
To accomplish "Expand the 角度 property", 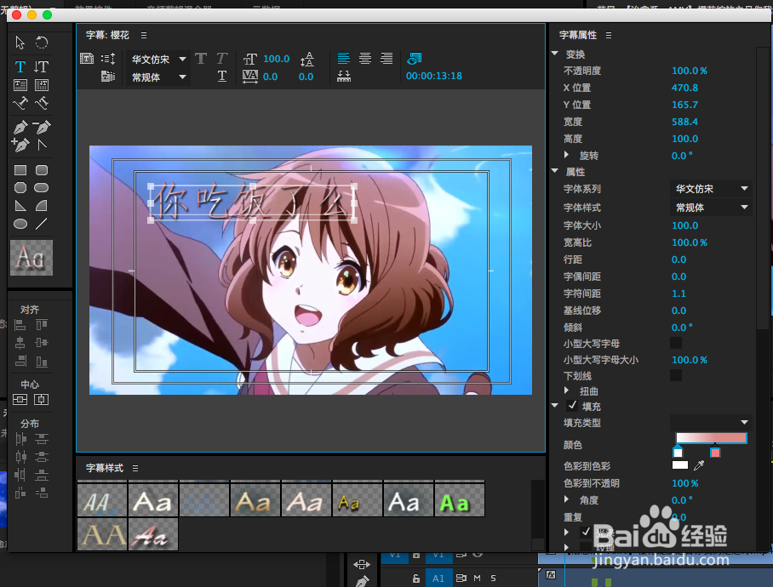I will 566,499.
